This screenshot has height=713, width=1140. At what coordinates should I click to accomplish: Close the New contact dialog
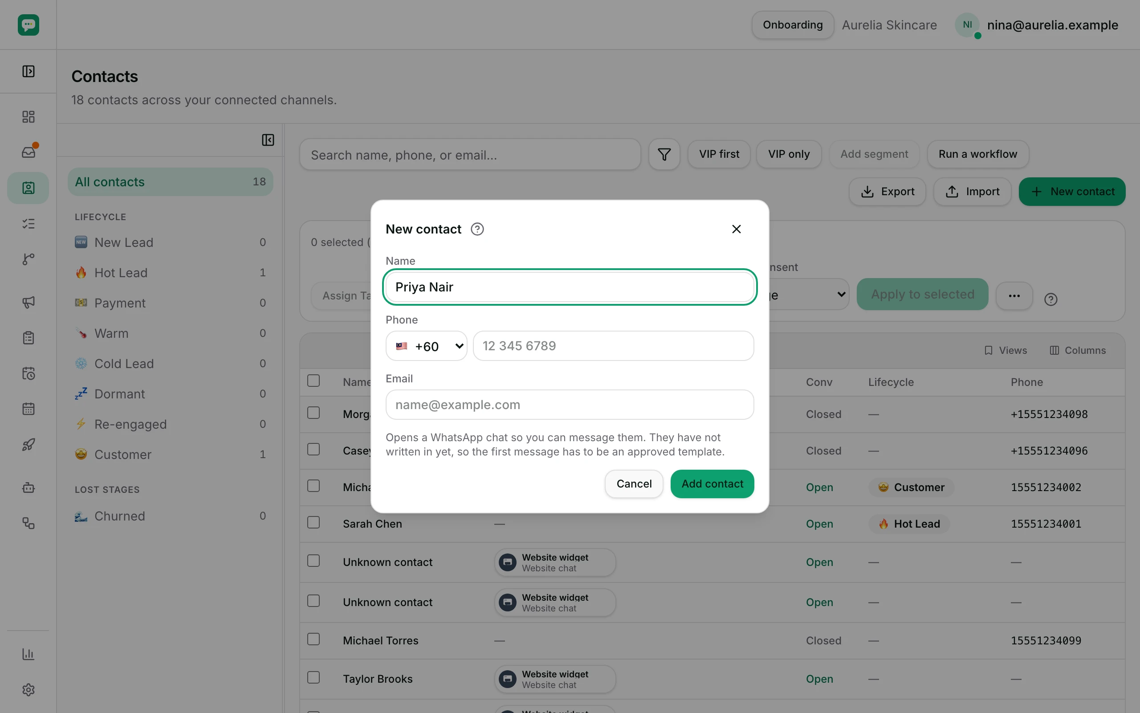point(736,229)
